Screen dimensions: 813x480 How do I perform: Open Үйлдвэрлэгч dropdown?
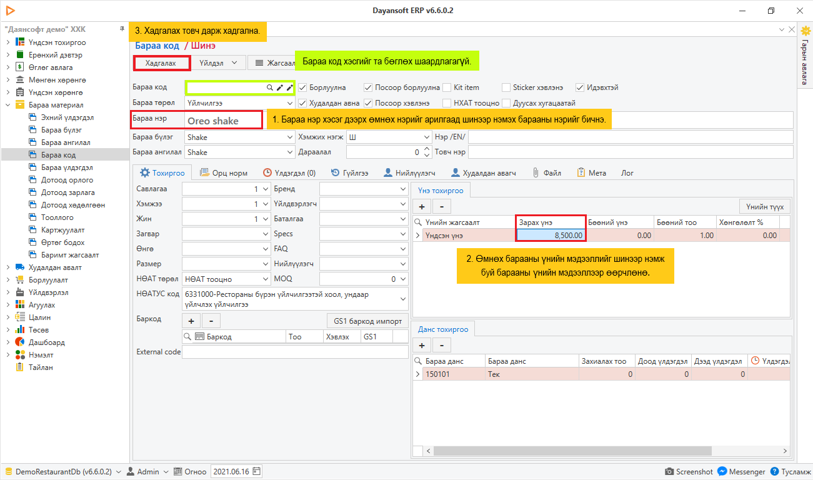(x=403, y=204)
